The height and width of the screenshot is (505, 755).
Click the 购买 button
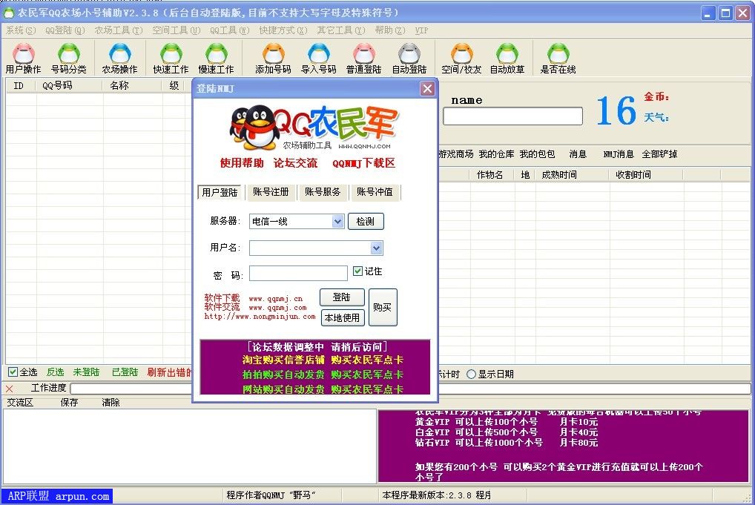(383, 307)
